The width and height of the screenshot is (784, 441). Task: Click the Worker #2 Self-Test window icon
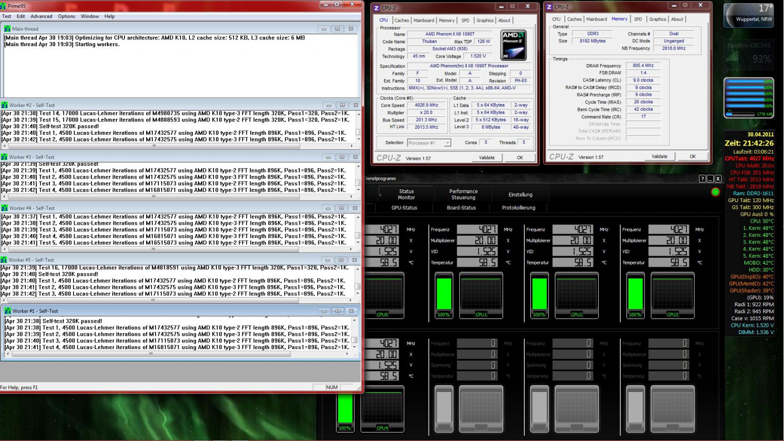(4, 105)
